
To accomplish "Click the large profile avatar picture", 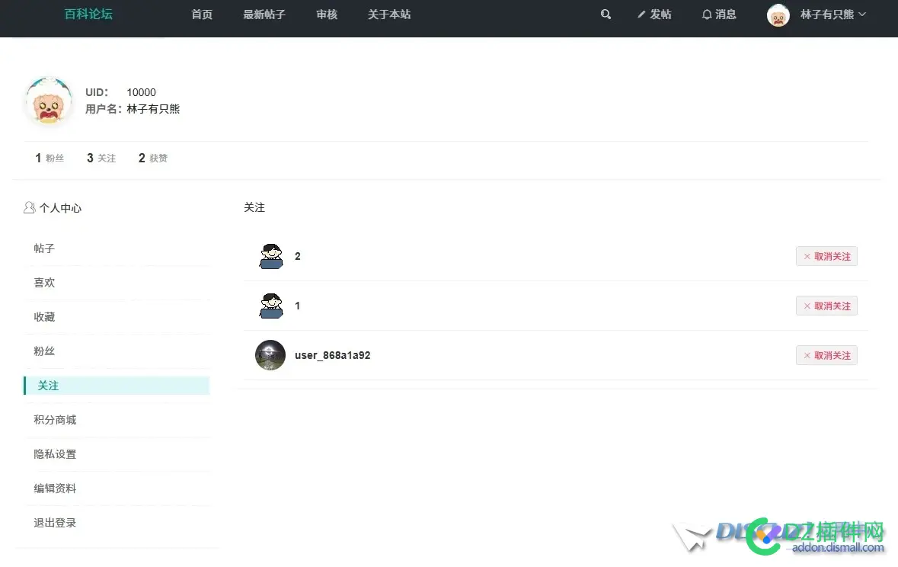I will pos(49,101).
